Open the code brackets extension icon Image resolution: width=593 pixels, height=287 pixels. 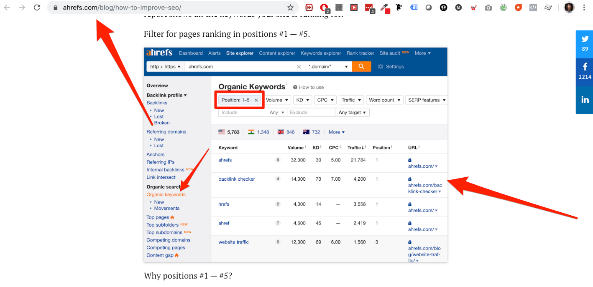tap(533, 7)
